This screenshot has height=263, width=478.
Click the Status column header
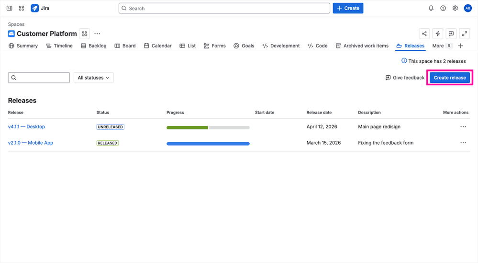tap(103, 112)
